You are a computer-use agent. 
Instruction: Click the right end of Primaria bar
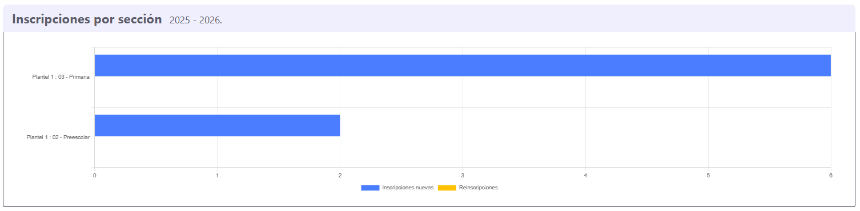(828, 66)
